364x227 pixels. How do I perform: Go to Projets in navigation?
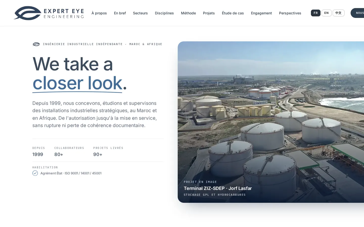[209, 13]
